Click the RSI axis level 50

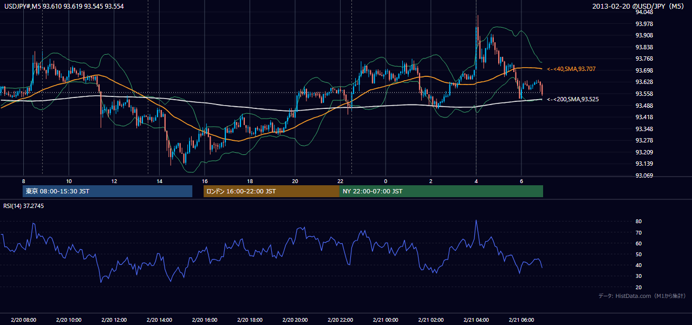pos(639,255)
